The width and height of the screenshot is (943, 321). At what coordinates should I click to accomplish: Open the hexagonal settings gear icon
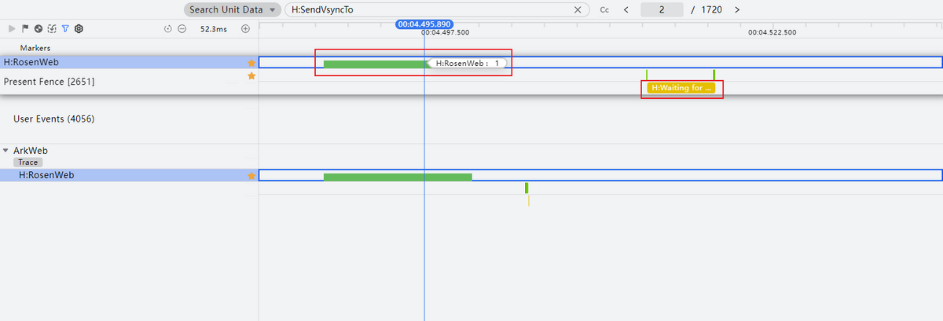click(79, 28)
